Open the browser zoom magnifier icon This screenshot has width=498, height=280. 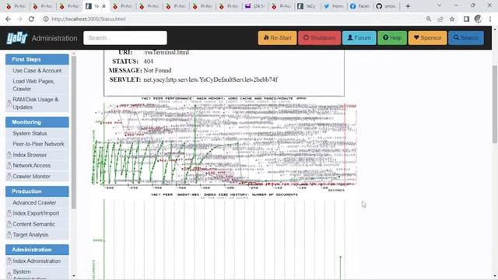(x=429, y=19)
